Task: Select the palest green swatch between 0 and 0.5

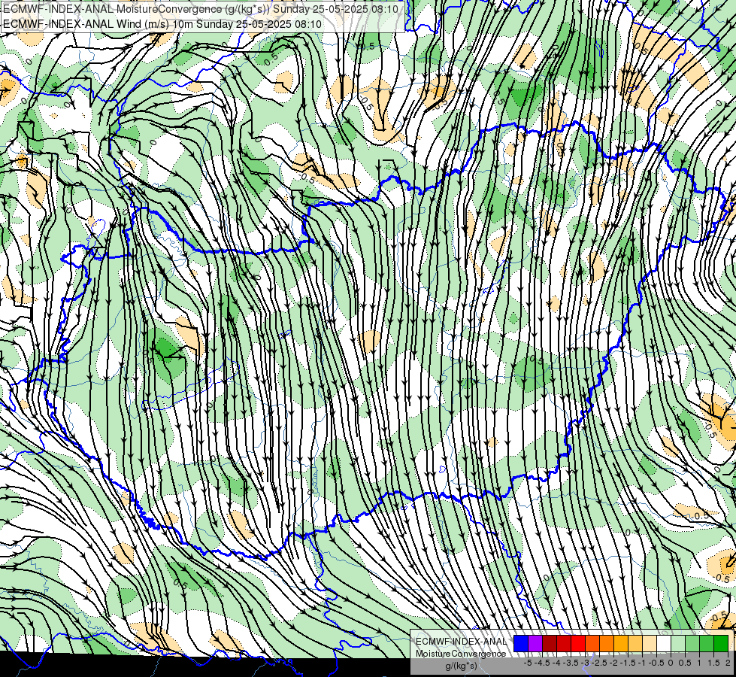Action: click(678, 643)
